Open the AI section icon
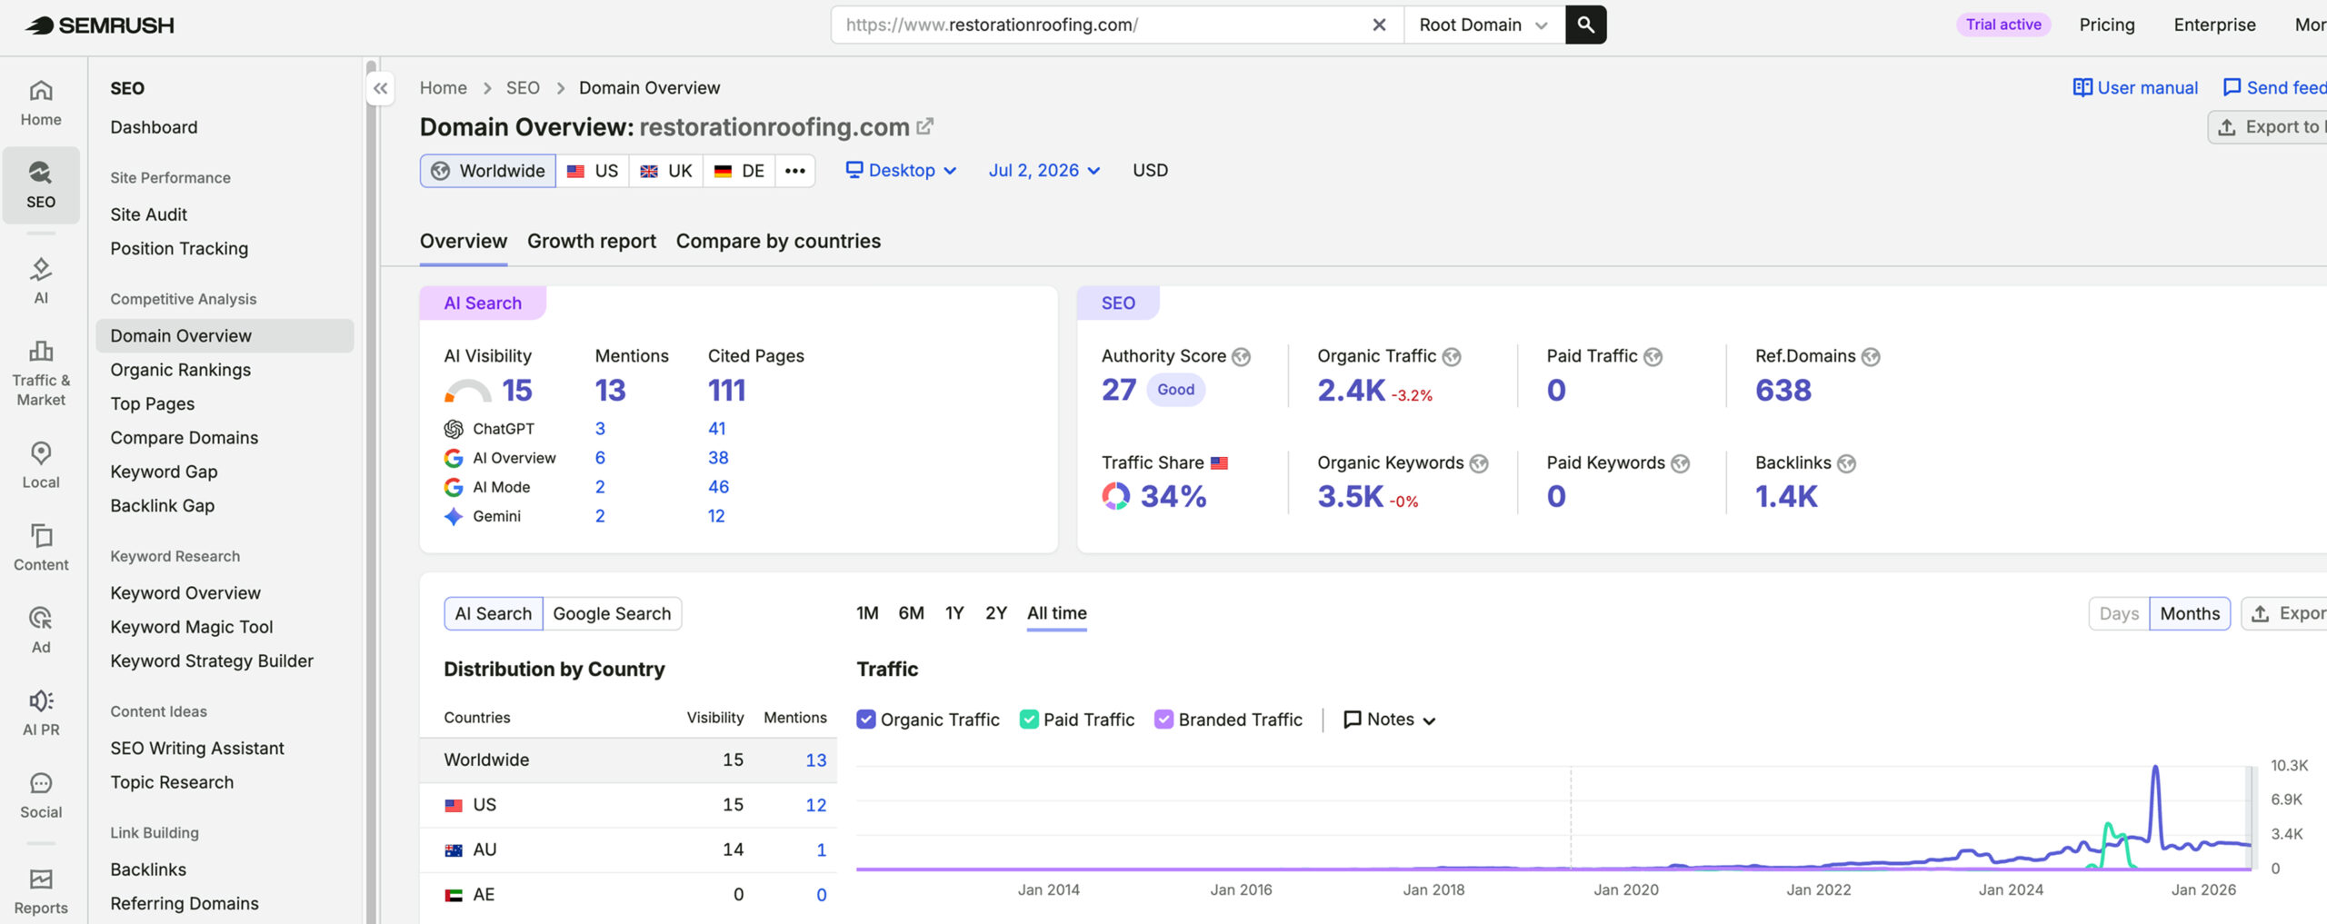The height and width of the screenshot is (924, 2327). pos(41,281)
